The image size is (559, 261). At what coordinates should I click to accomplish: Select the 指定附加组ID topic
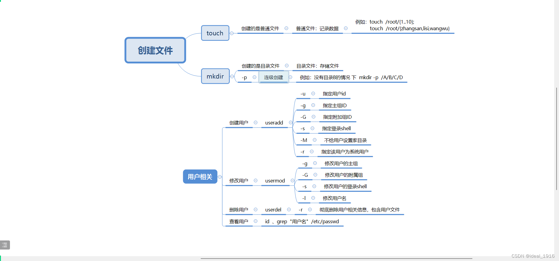[337, 117]
